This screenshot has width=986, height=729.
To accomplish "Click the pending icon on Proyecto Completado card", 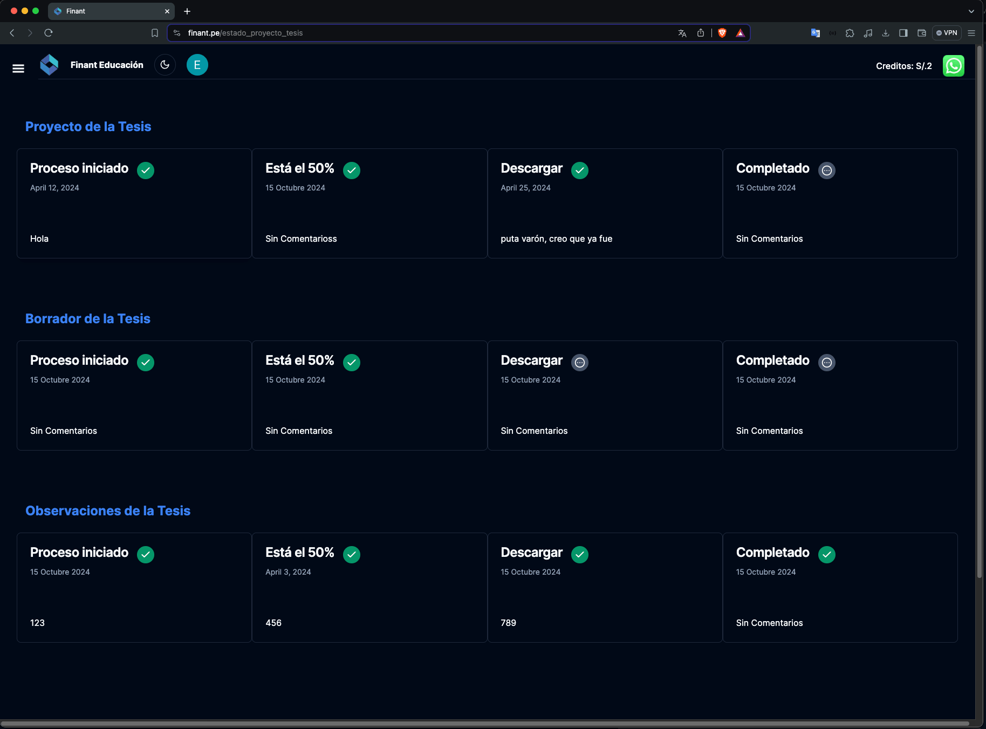I will pyautogui.click(x=827, y=170).
